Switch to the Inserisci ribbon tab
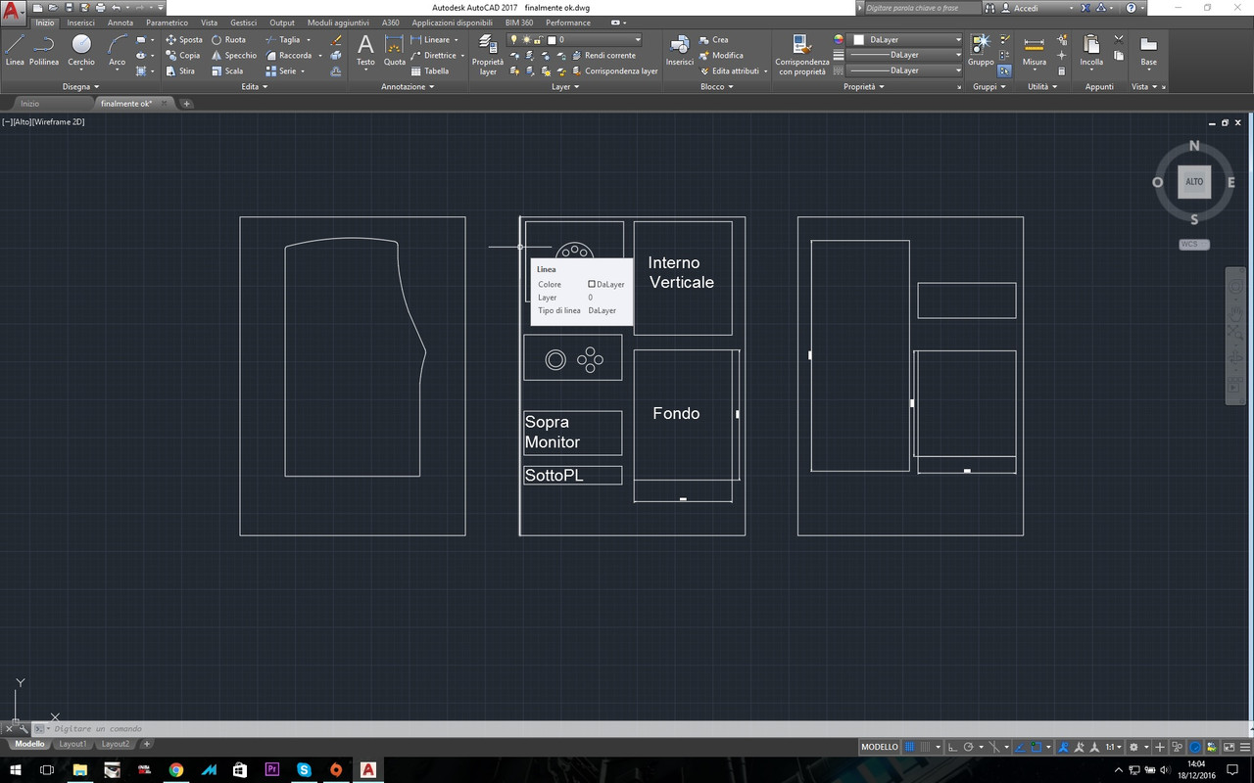 80,22
